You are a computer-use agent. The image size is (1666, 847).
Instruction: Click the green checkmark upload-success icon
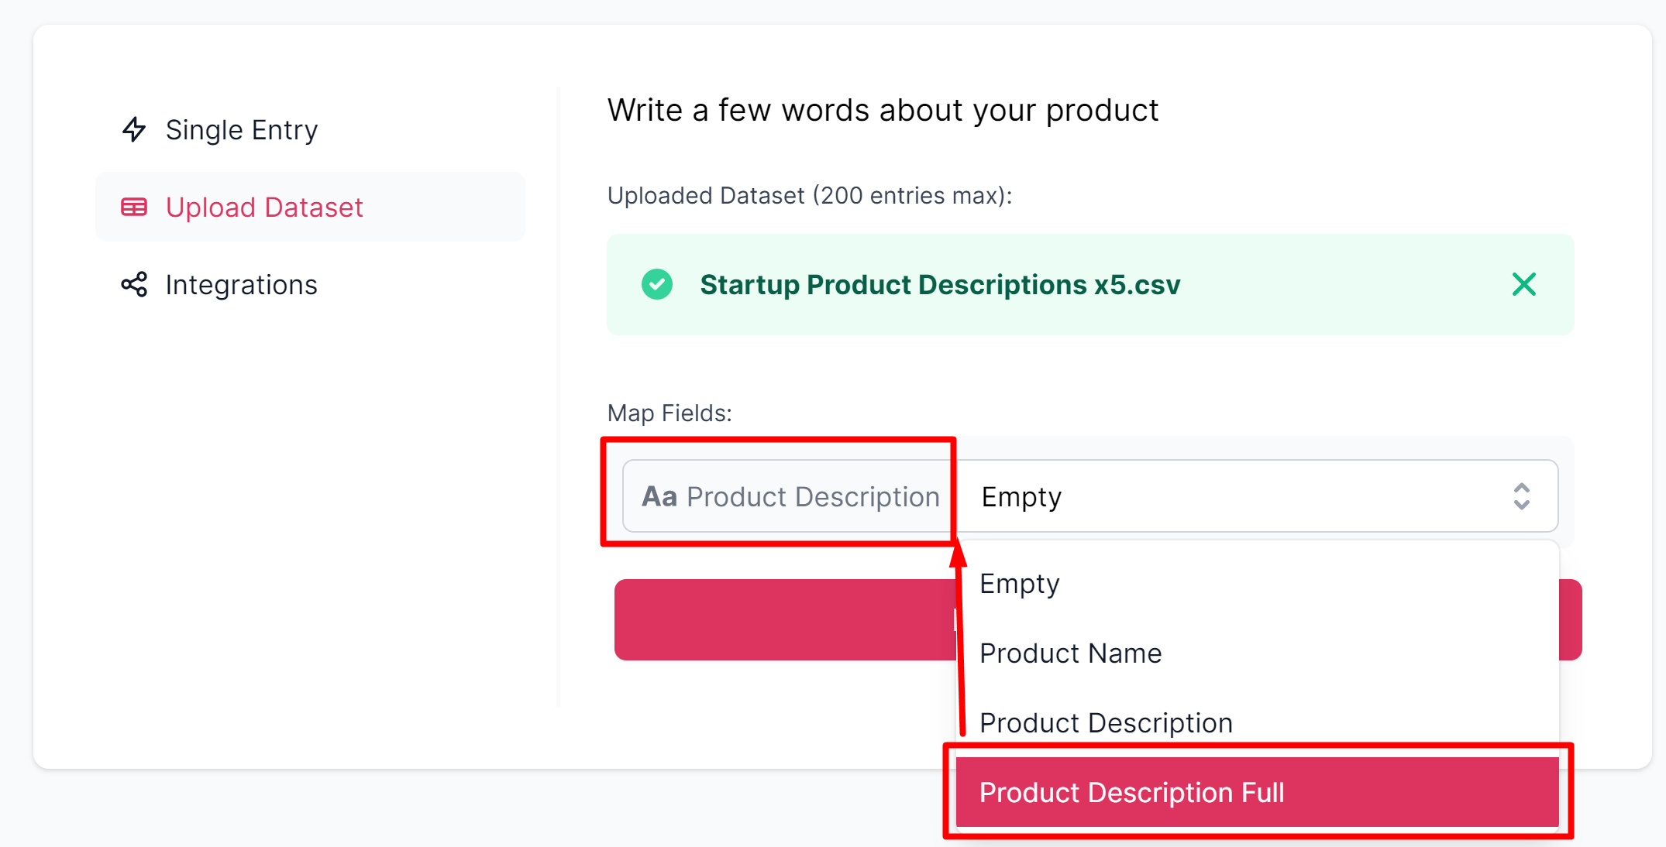tap(657, 285)
